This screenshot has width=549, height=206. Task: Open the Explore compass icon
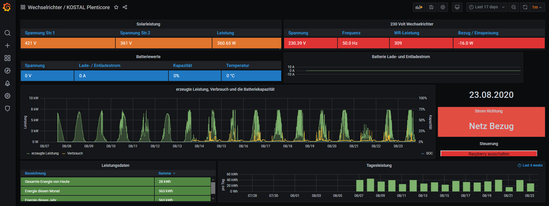click(x=7, y=71)
